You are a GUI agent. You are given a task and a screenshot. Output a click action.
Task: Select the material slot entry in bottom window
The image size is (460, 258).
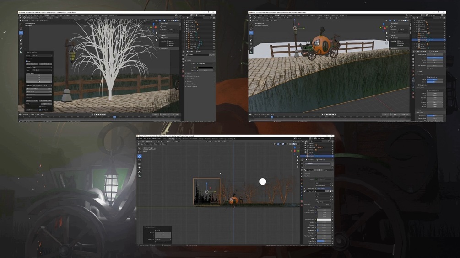318,164
